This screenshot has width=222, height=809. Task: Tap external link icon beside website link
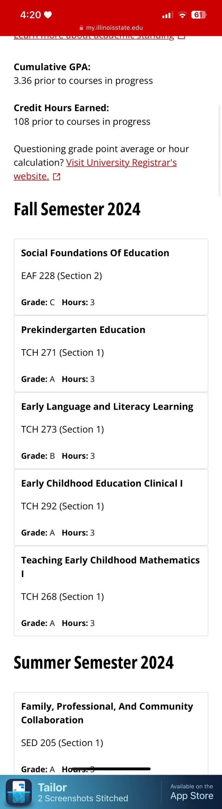57,176
